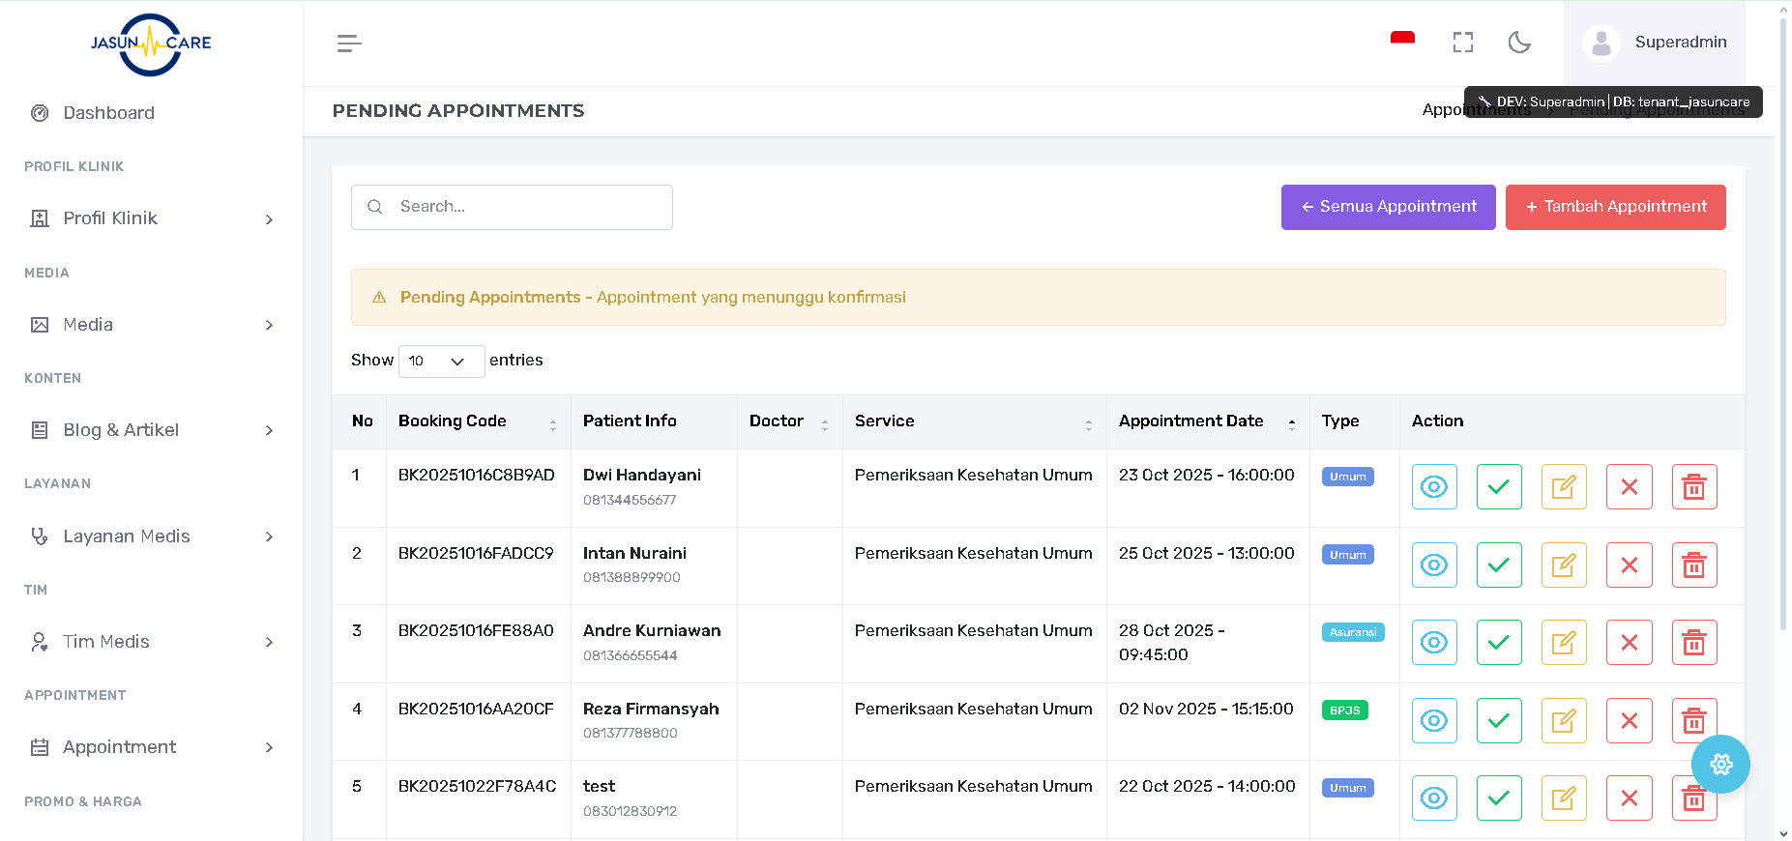
Task: Edit Andre Kurniawan's appointment
Action: click(x=1563, y=643)
